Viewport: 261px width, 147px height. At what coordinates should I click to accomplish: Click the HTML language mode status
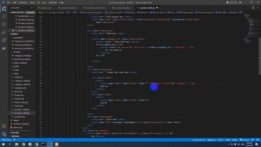click(234, 140)
